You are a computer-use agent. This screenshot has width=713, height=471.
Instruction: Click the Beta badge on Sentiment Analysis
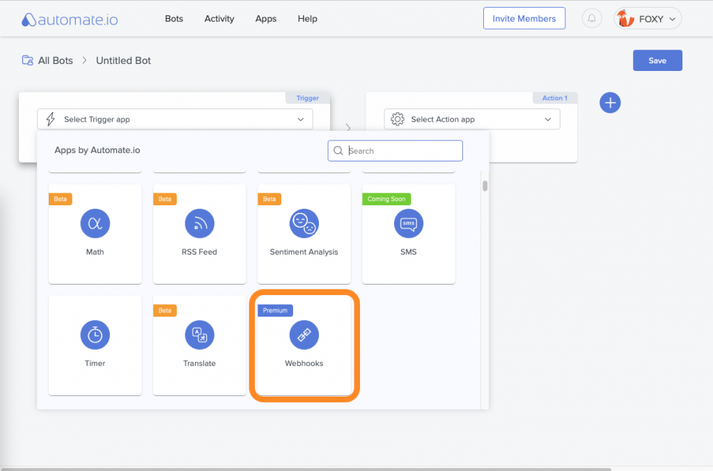269,199
